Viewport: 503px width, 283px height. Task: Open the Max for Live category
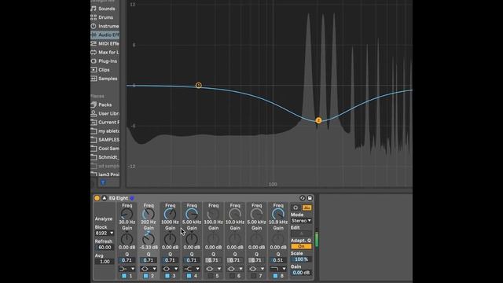pyautogui.click(x=105, y=52)
